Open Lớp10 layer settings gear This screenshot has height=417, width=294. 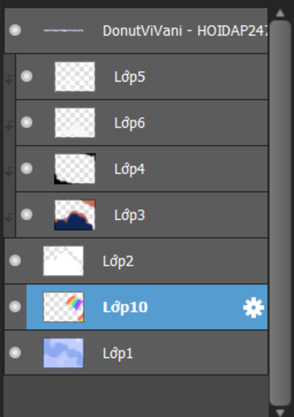[x=253, y=307]
